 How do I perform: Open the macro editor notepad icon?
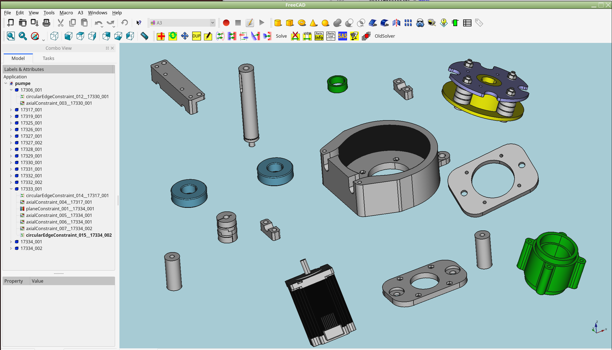coord(250,23)
